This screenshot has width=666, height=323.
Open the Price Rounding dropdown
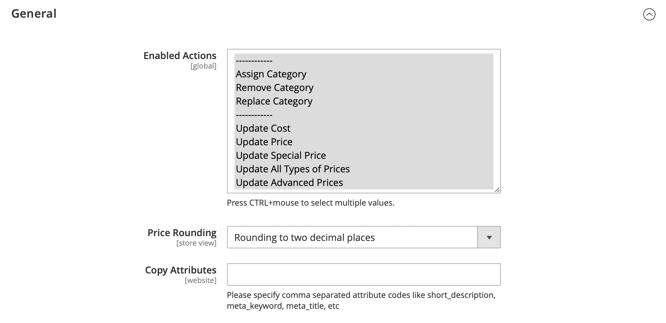pyautogui.click(x=364, y=237)
